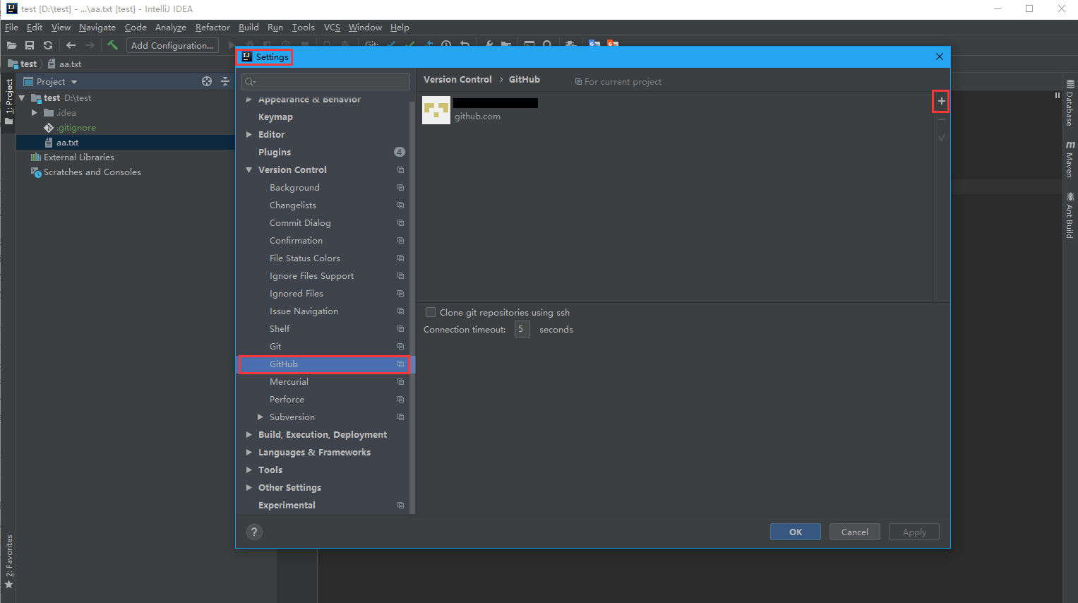
Task: Expand the Appearance & Behavior section
Action: click(248, 99)
